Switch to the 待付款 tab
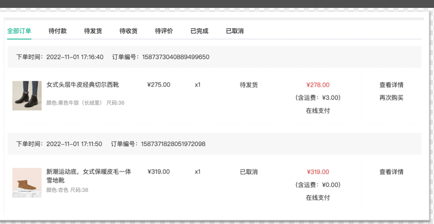 (58, 31)
